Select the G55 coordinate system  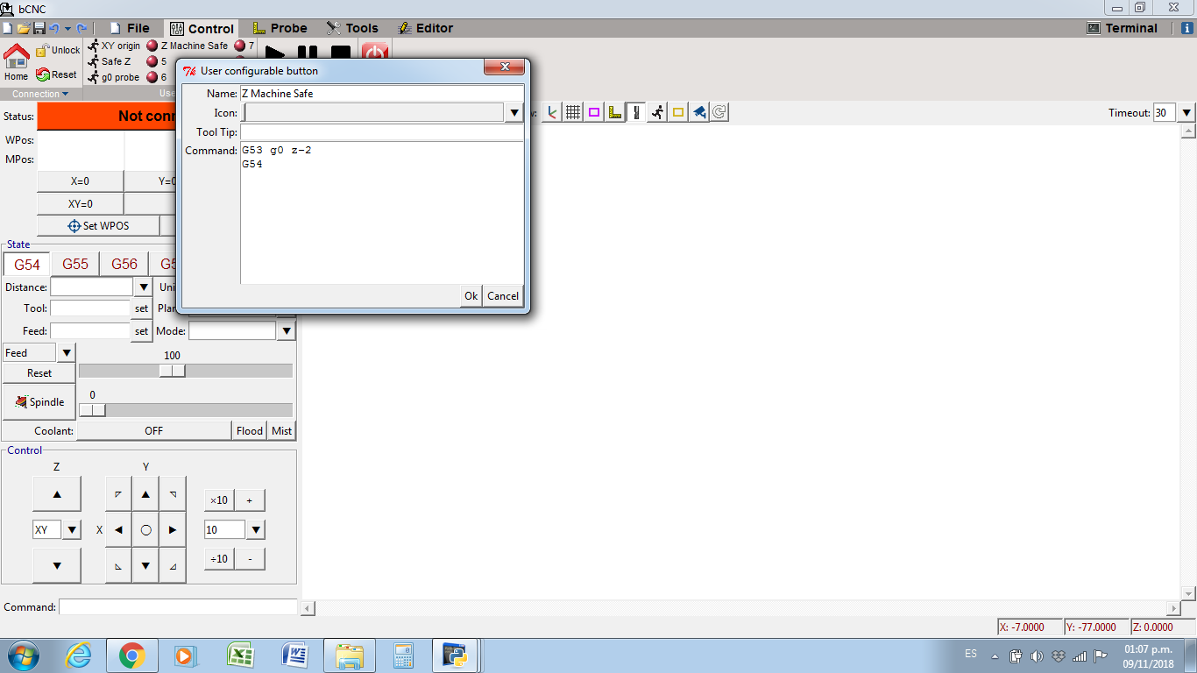click(x=75, y=264)
